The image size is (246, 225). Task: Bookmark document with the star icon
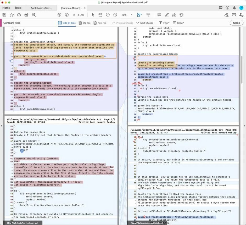[x=12, y=15]
